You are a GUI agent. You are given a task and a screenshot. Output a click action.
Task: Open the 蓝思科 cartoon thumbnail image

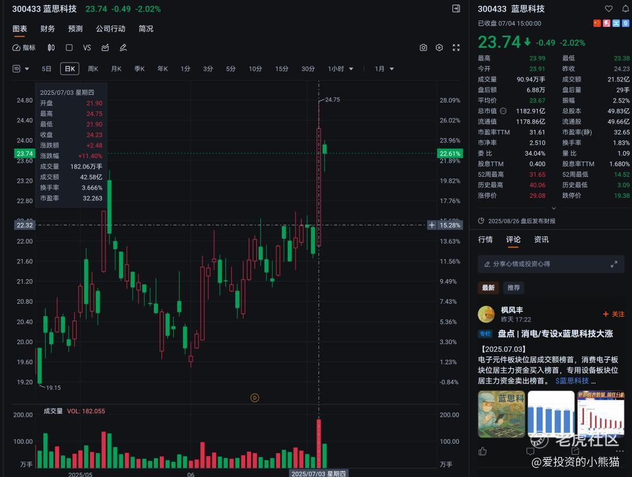click(502, 414)
